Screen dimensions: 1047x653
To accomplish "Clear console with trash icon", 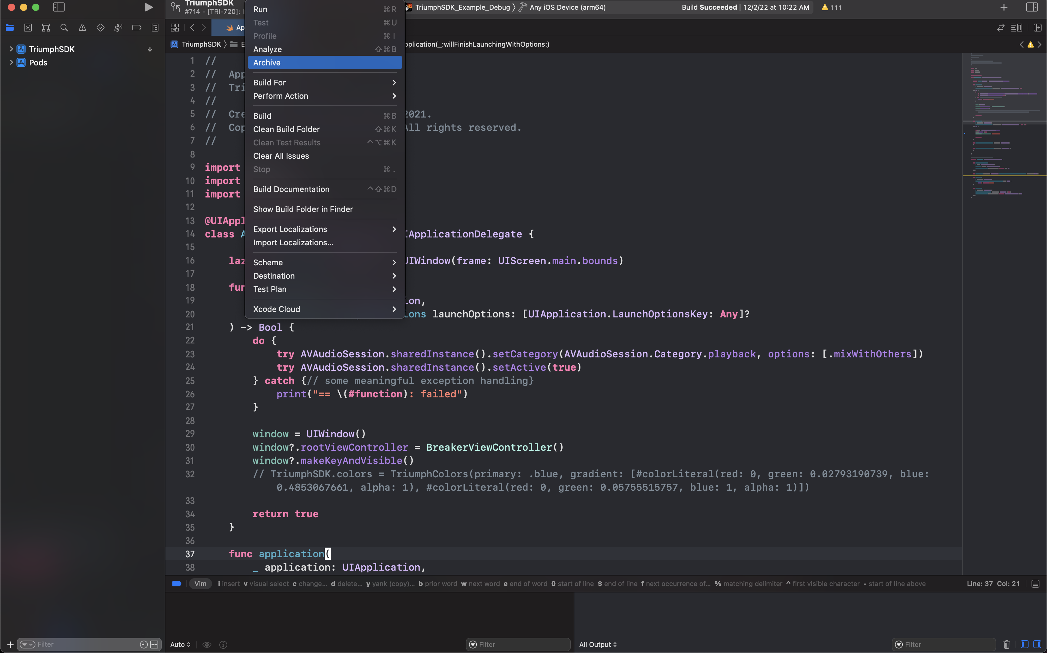I will 1006,644.
